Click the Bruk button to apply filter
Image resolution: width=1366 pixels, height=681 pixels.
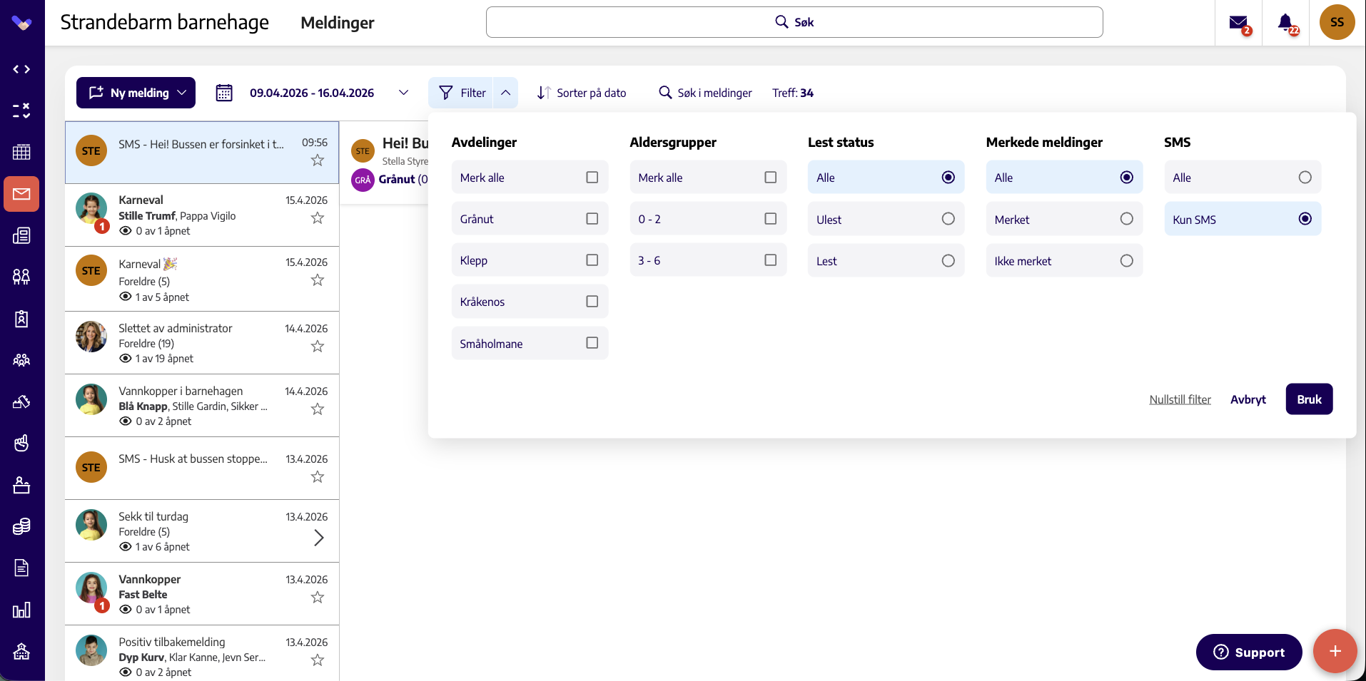1309,399
